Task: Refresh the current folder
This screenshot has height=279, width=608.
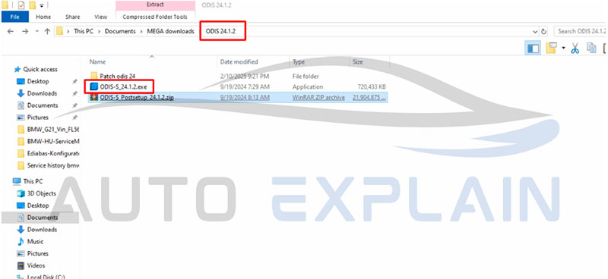Action: [x=543, y=31]
